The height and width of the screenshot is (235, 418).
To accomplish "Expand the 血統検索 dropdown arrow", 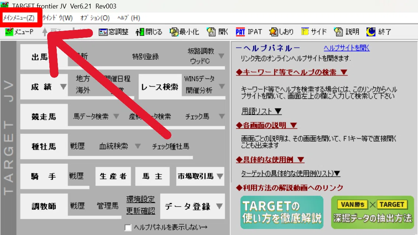I will (137, 146).
